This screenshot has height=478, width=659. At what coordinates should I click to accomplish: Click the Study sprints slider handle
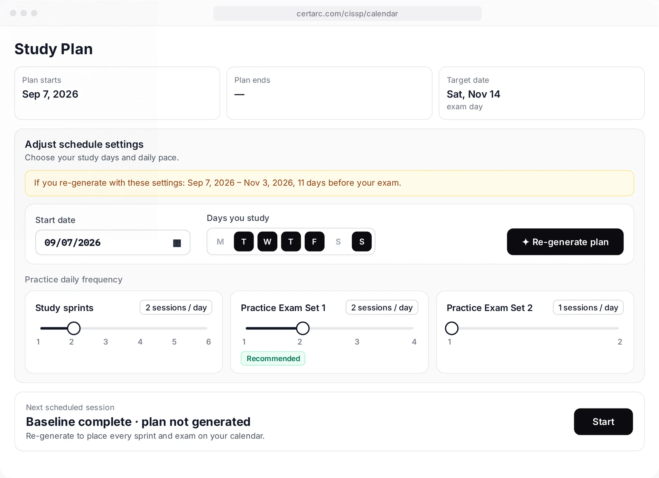pyautogui.click(x=74, y=328)
